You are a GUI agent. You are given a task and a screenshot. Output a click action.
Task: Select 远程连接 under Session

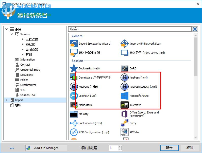pyautogui.click(x=32, y=39)
